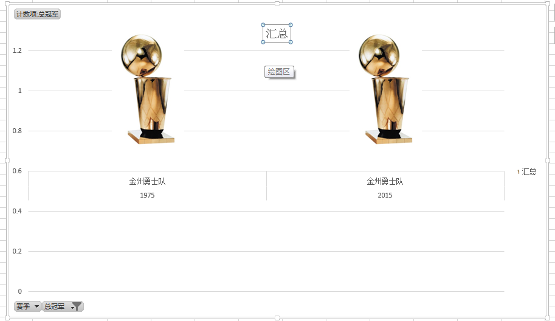The image size is (555, 321).
Task: Click the 金州勇士队 label above 1975
Action: (x=147, y=182)
